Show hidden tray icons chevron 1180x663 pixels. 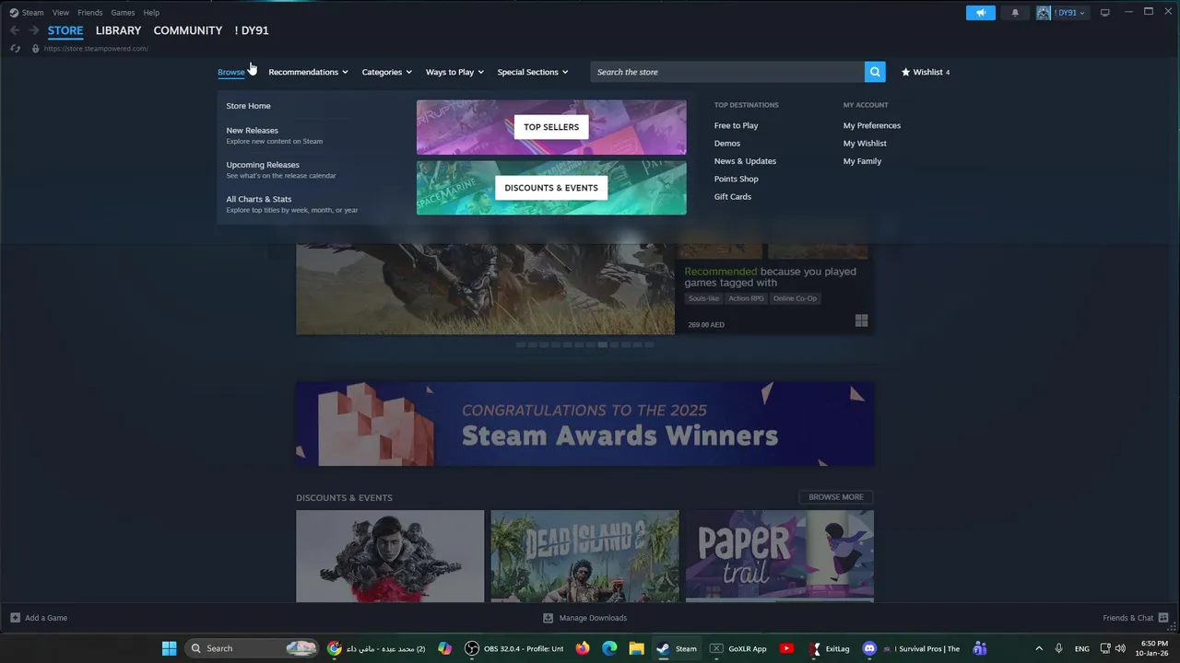tap(1039, 648)
